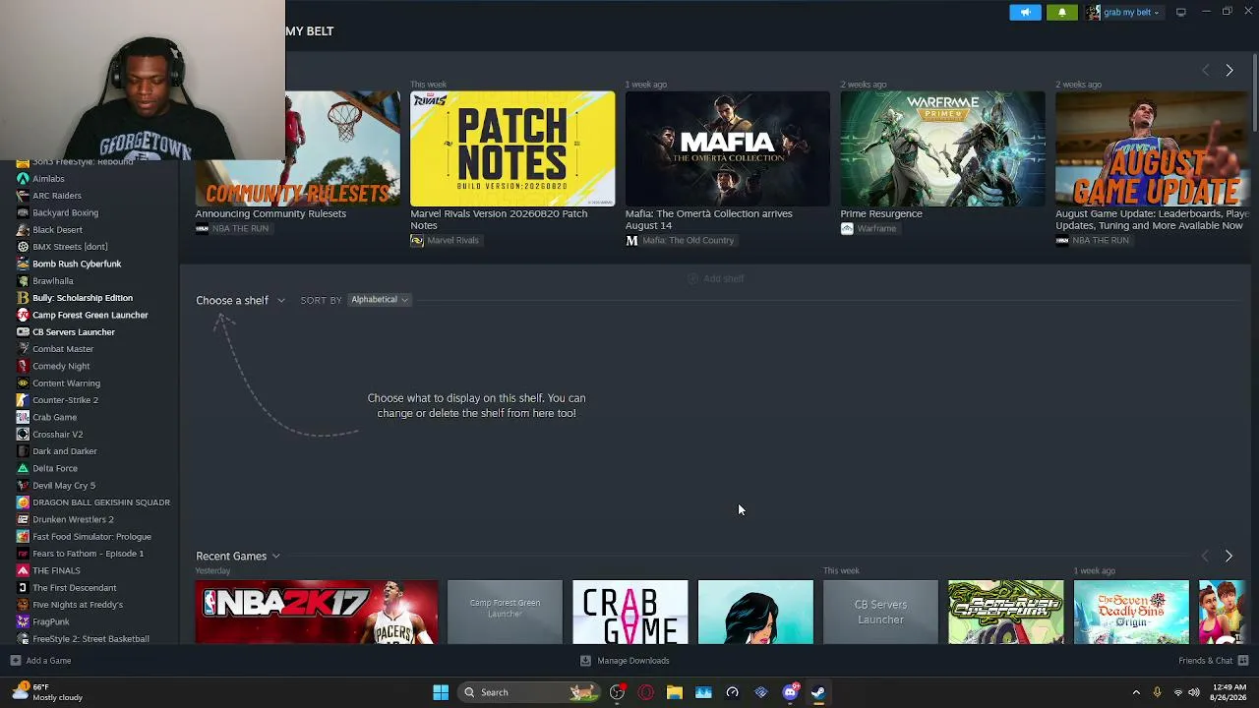Select 'FreeStyle 2: Street Basketball' entry
This screenshot has height=708, width=1259.
(90, 639)
